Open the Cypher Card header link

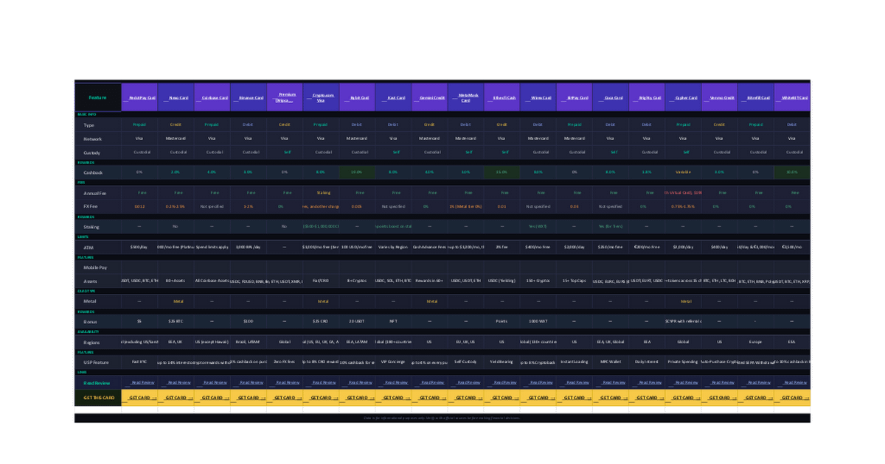tap(685, 97)
